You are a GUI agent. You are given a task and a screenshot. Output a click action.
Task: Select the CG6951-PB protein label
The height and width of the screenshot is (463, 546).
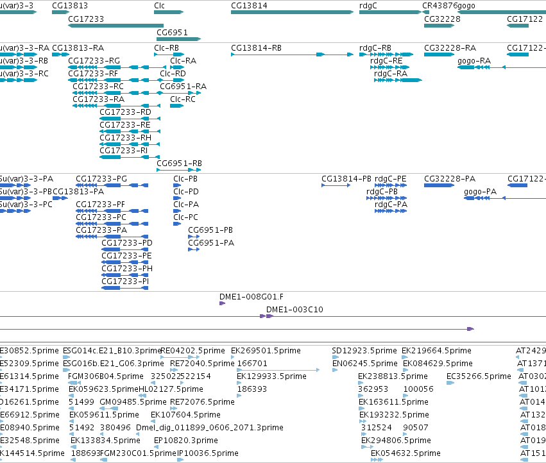pos(210,230)
